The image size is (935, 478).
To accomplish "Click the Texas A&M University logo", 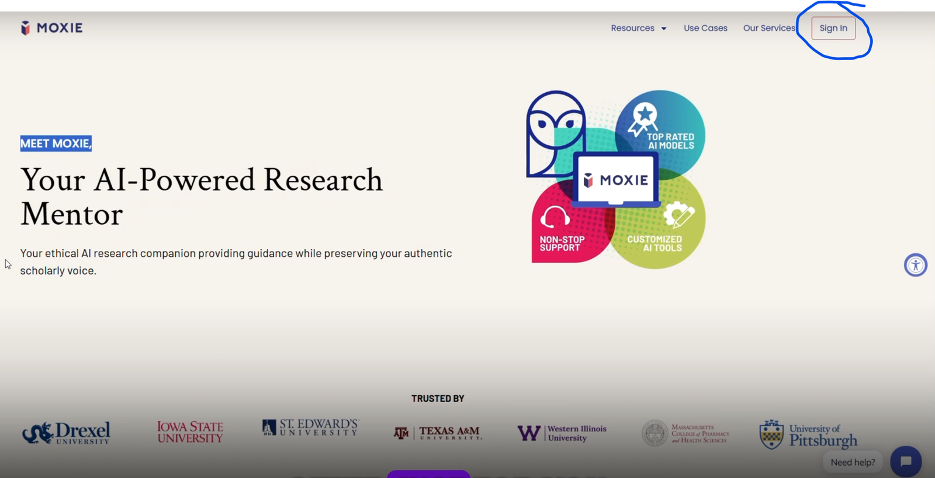I will coord(438,432).
